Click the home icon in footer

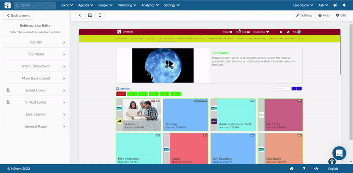(x=292, y=169)
